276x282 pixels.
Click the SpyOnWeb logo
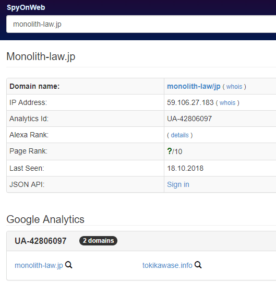click(26, 7)
